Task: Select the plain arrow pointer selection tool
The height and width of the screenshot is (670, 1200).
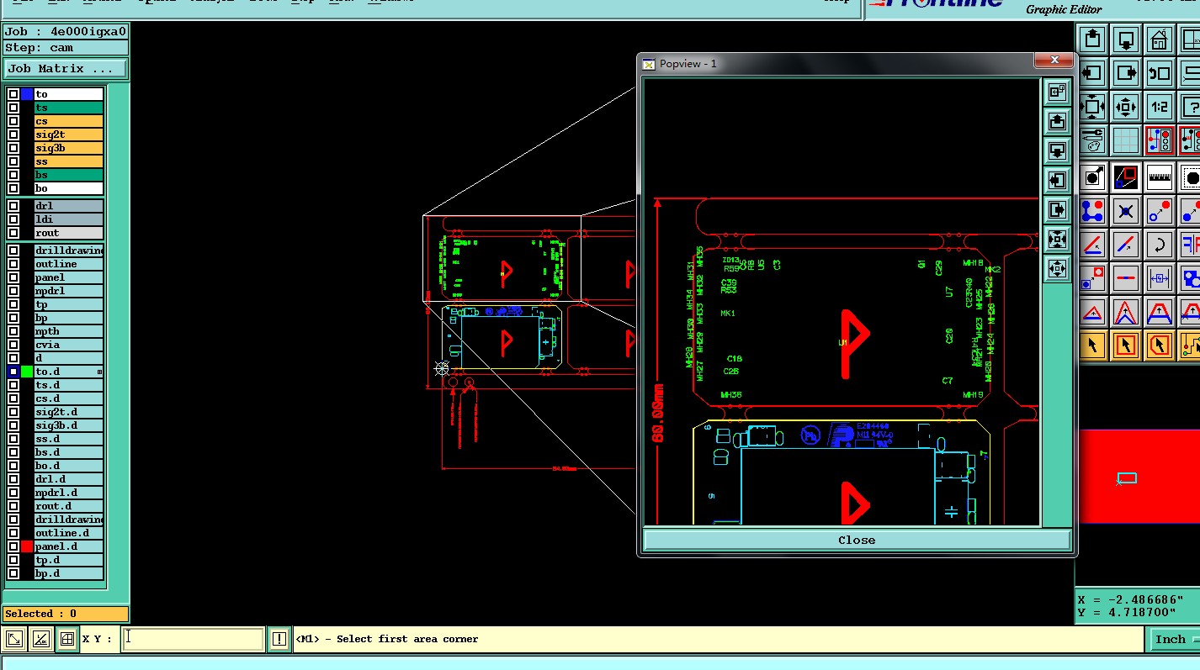Action: pyautogui.click(x=1092, y=345)
